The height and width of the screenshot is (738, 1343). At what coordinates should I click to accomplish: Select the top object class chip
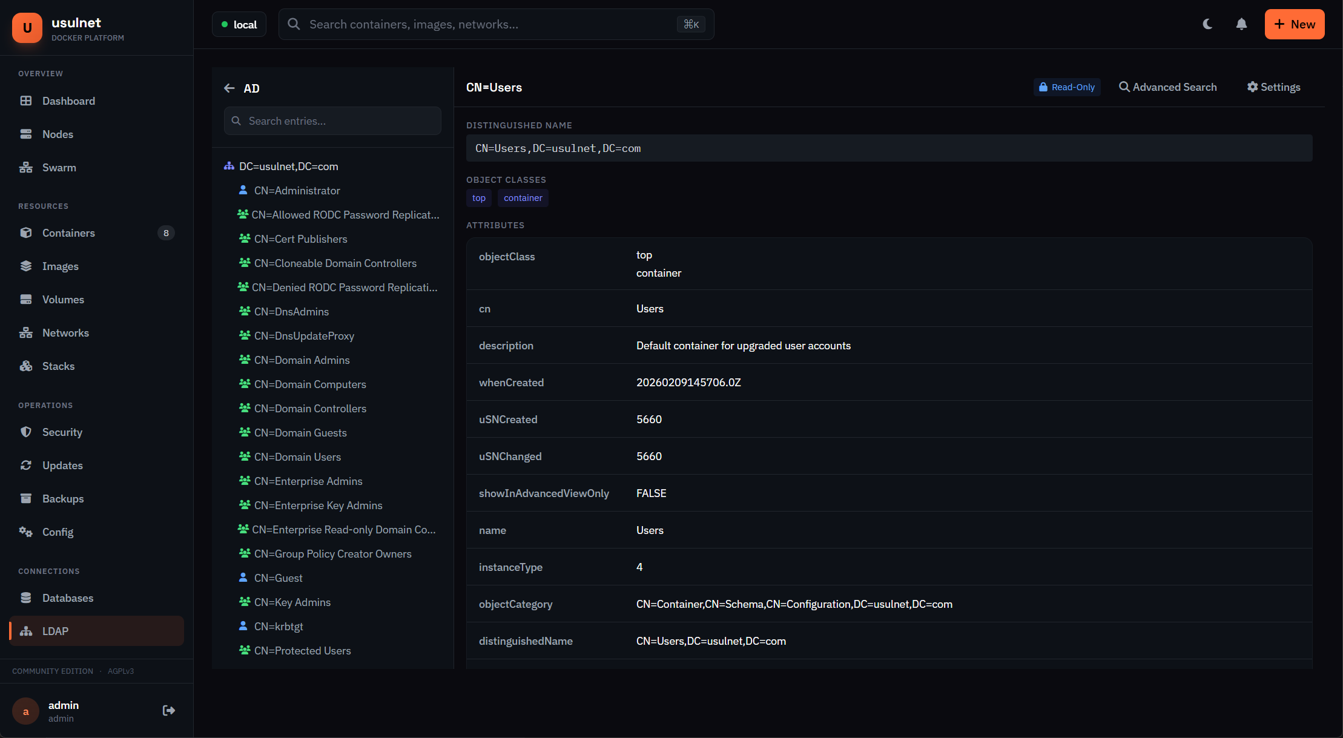point(478,198)
